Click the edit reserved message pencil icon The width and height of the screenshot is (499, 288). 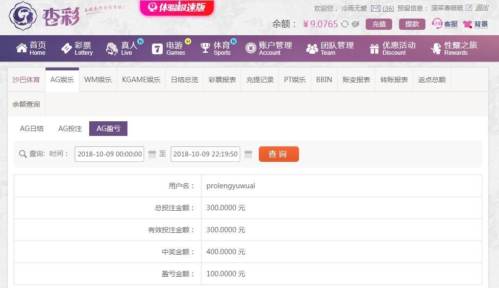(x=469, y=8)
